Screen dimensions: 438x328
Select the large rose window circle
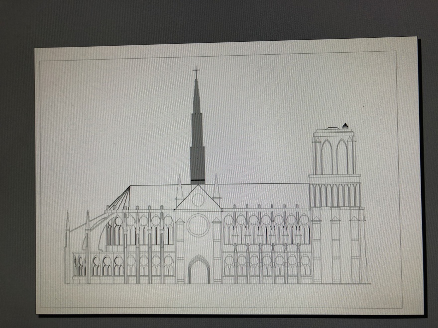[198, 225]
